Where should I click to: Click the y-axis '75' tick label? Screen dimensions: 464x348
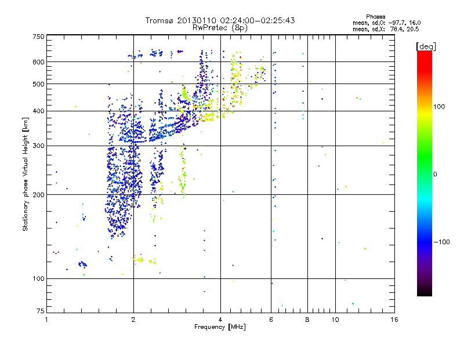point(41,311)
